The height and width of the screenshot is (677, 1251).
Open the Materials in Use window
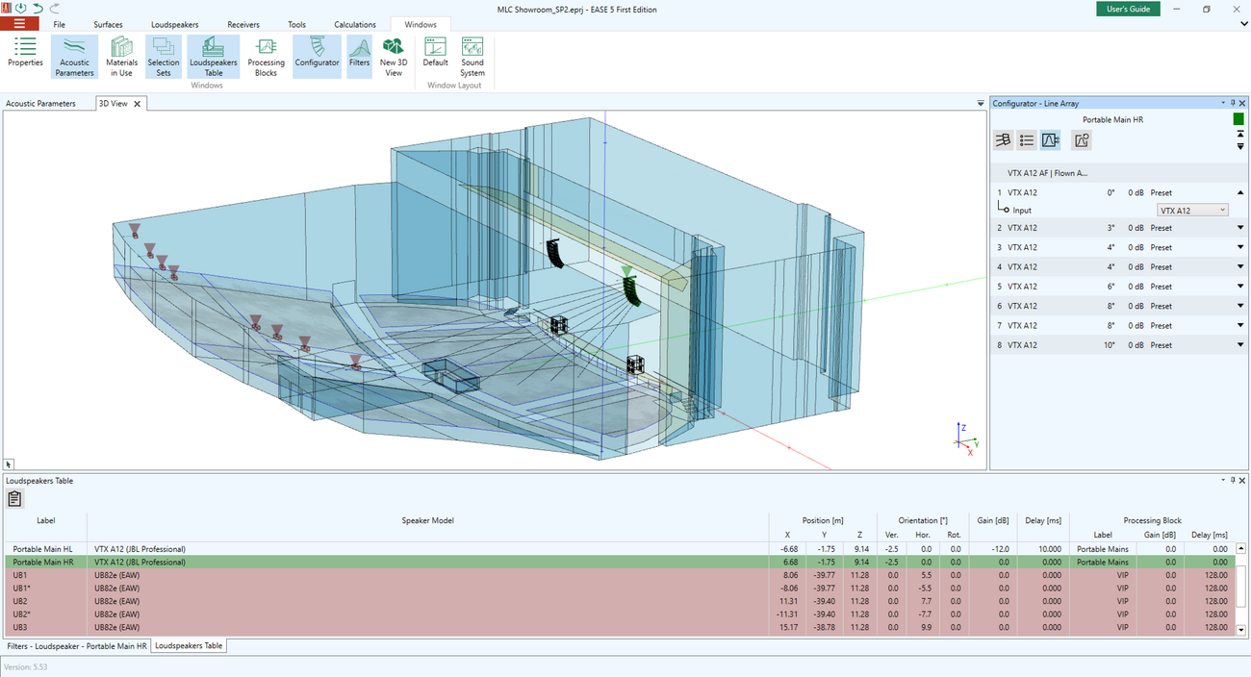tap(121, 57)
